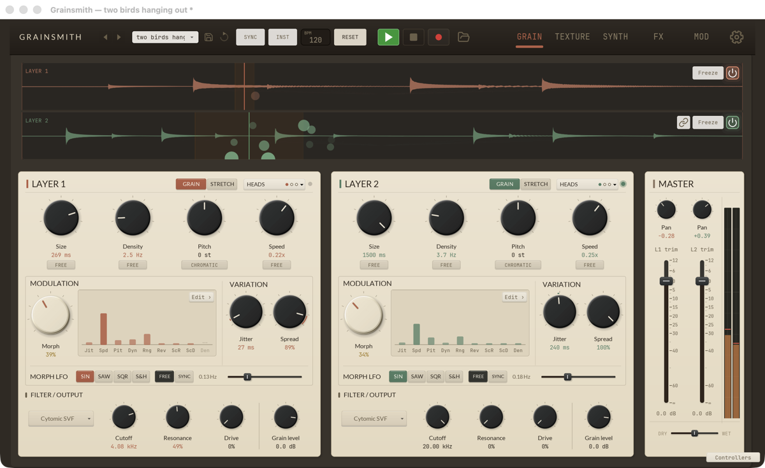Select S&H shape for Layer 2 Morph LFO
The image size is (765, 468).
[454, 376]
